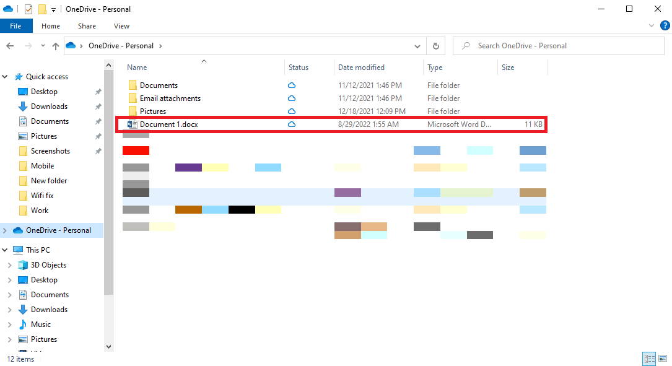Screen dimensions: 672x366
Task: Click the Word icon of Document 1.docx
Action: coord(132,124)
